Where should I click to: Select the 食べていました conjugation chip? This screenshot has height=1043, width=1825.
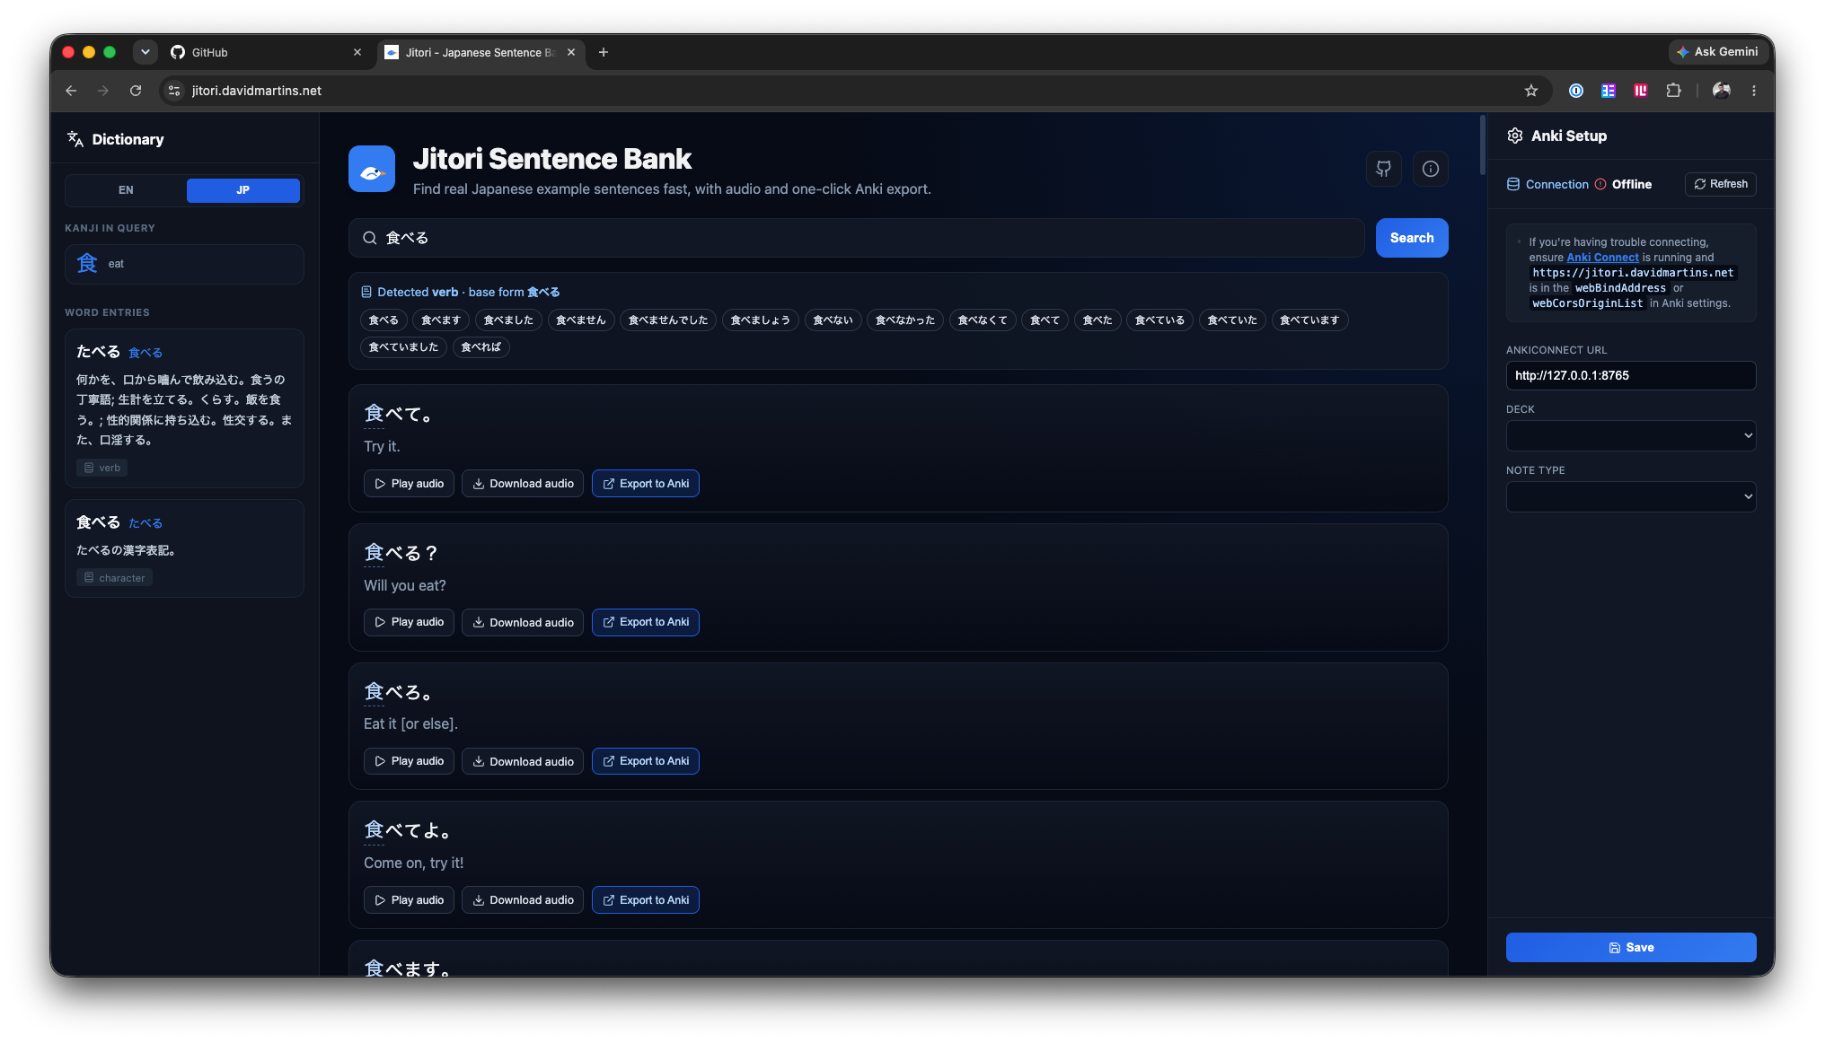pyautogui.click(x=403, y=347)
